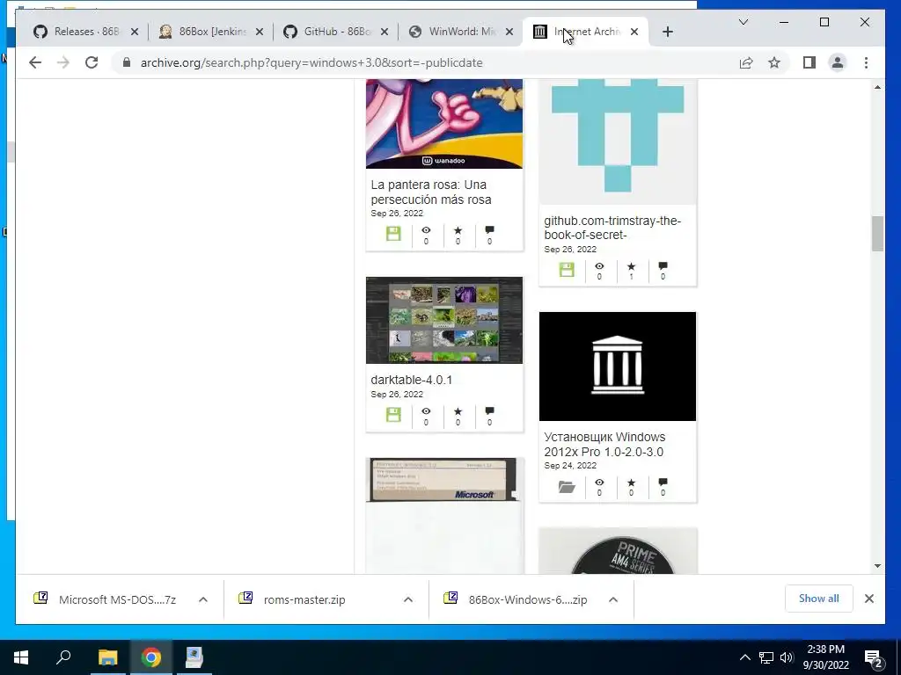901x675 pixels.
Task: Close the Internet Archive tab
Action: (634, 32)
